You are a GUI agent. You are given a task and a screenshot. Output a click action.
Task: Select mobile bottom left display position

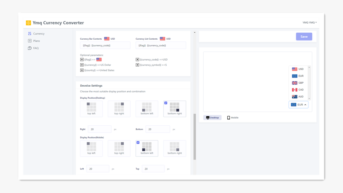[147, 149]
